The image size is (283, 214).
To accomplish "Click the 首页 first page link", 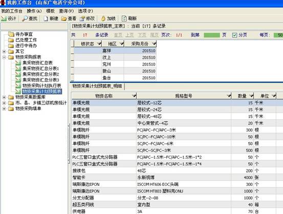I will (x=118, y=35).
